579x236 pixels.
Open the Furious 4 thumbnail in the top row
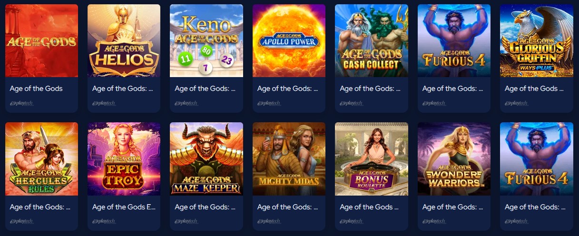coord(454,40)
